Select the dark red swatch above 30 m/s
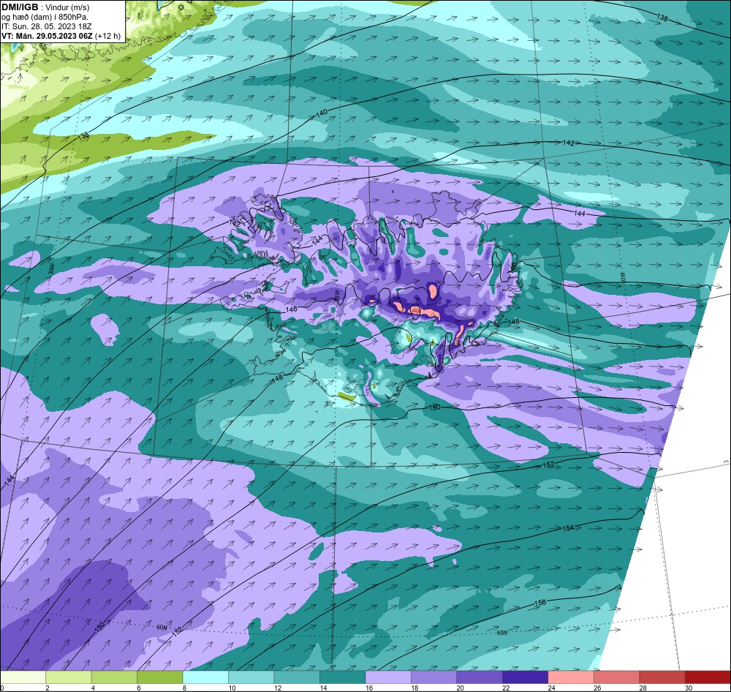 [x=708, y=677]
